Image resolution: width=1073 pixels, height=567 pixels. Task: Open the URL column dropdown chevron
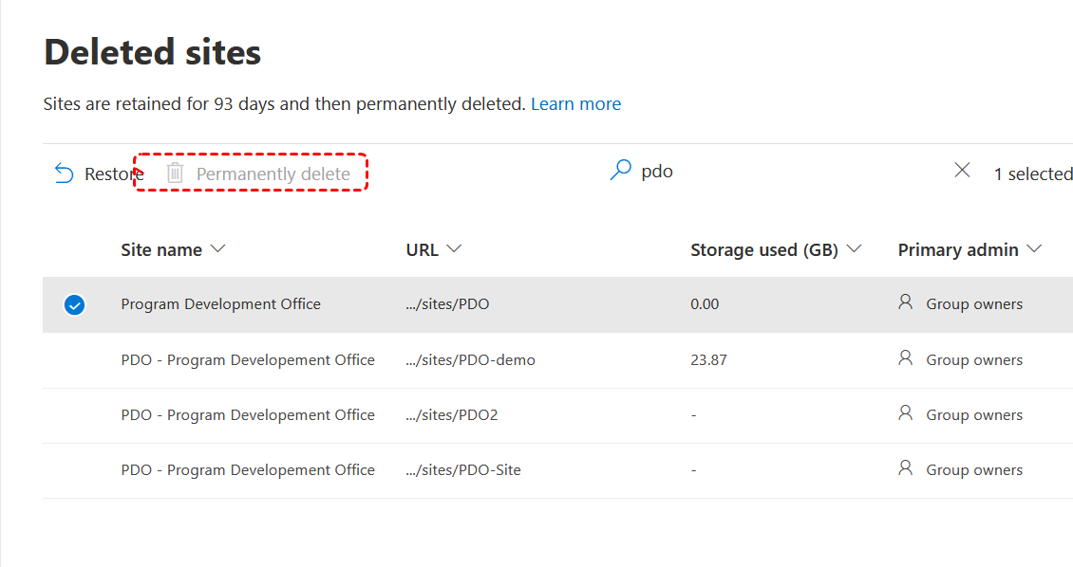pyautogui.click(x=454, y=249)
